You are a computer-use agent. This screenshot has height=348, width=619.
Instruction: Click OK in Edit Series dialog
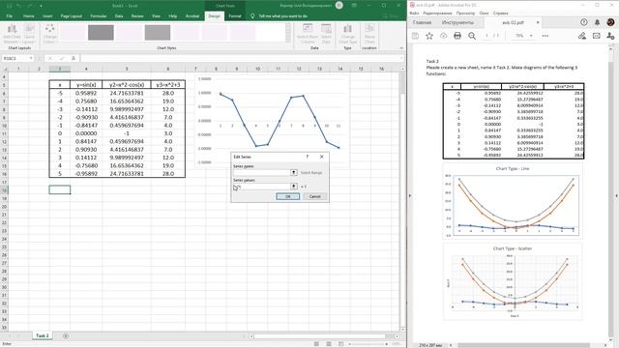pyautogui.click(x=288, y=196)
